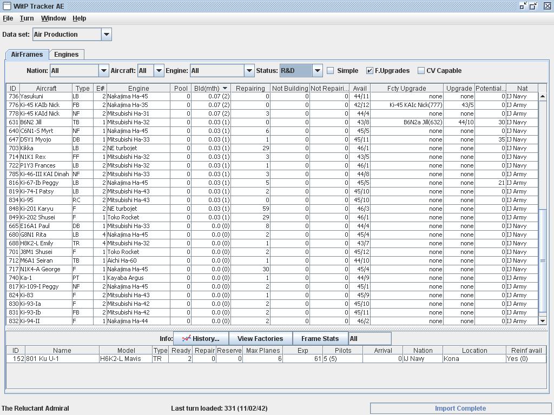Click the Kona location cell
This screenshot has height=415, width=554.
pyautogui.click(x=474, y=359)
